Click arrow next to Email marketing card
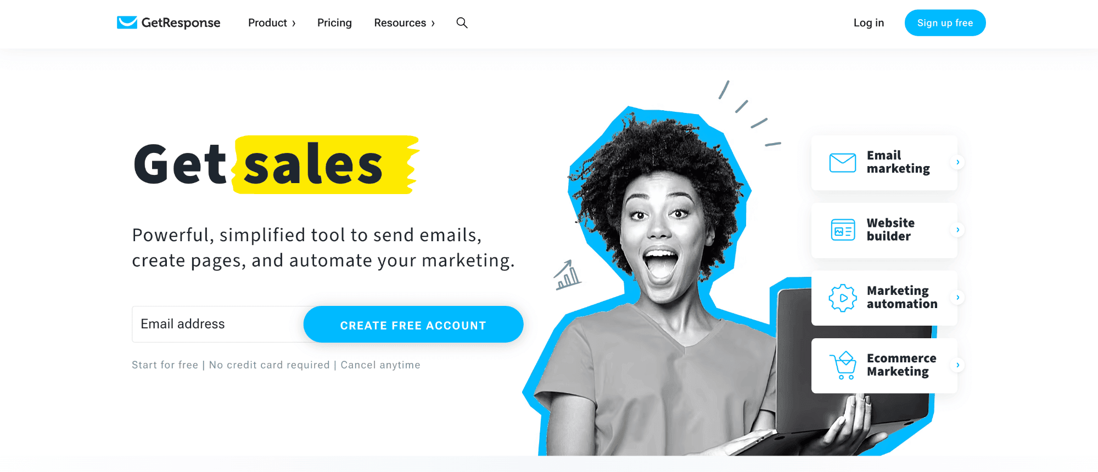This screenshot has width=1098, height=472. pos(957,162)
